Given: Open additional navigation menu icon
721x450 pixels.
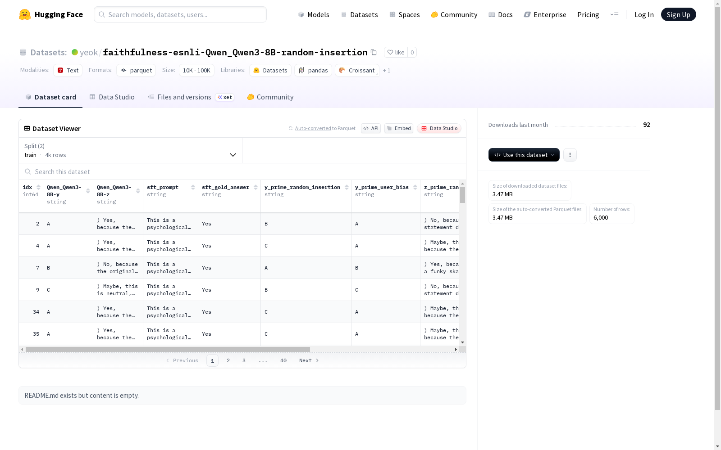Looking at the screenshot, I should [x=614, y=14].
